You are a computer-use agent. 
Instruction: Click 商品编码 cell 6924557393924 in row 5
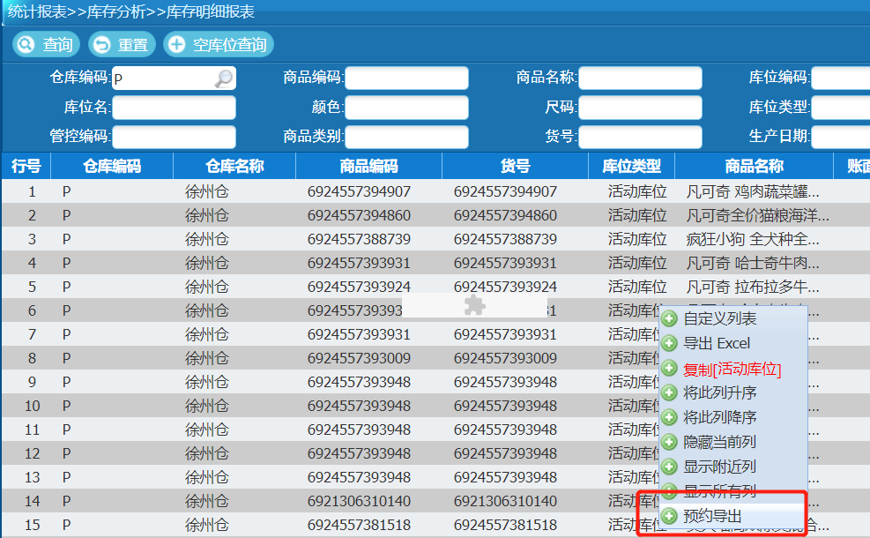pyautogui.click(x=359, y=287)
